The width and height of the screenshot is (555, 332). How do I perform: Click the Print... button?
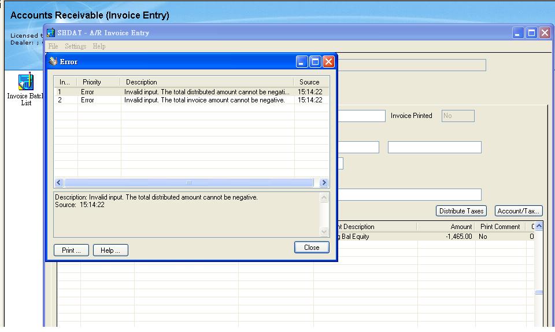click(71, 250)
